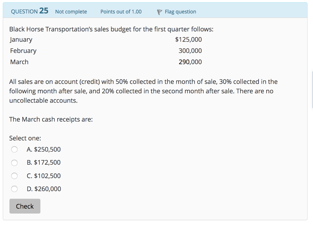Click the March sales amount 290,000
313x227 pixels.
coord(190,62)
